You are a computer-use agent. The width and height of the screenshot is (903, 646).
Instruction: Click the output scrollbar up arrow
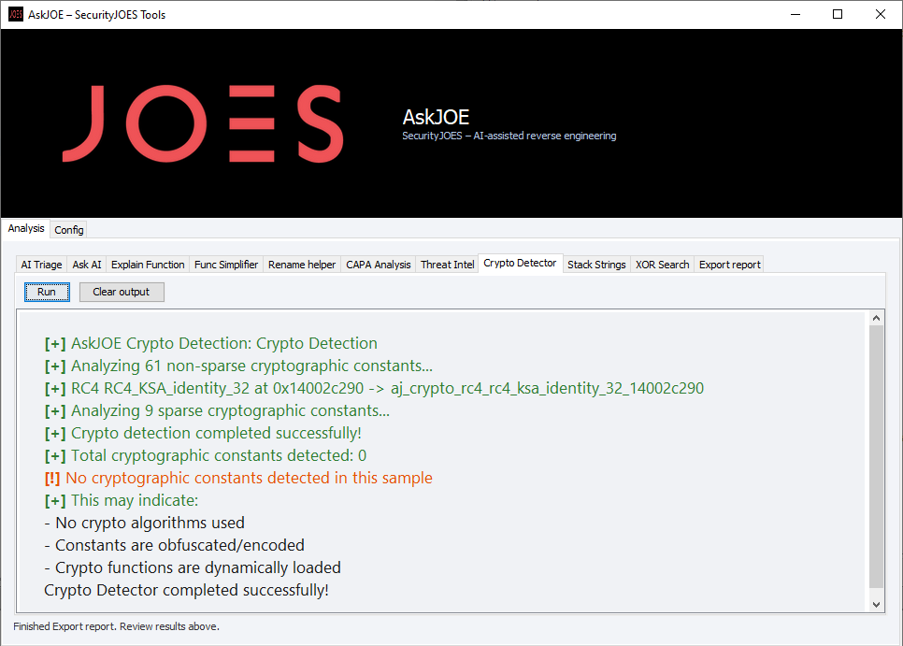pos(876,318)
